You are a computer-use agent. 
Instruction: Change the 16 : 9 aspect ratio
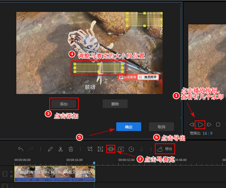coord(208,133)
